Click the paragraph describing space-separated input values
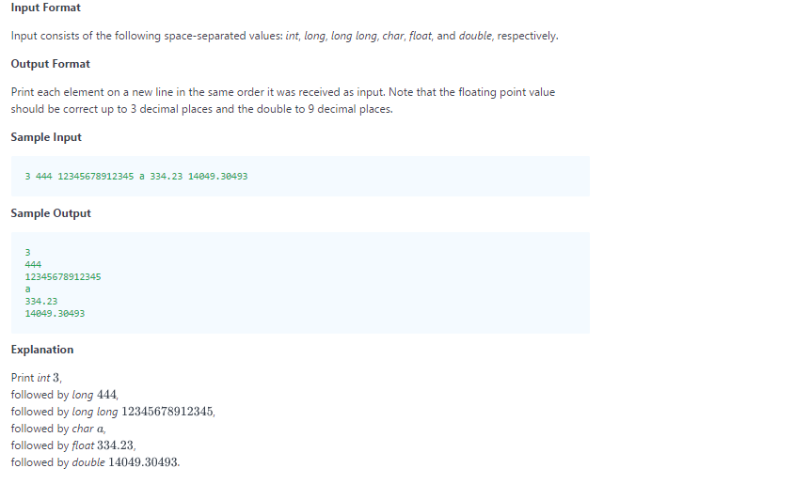The height and width of the screenshot is (484, 810). click(x=284, y=37)
